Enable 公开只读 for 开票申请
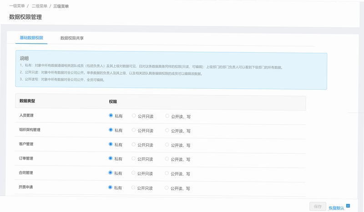The width and height of the screenshot is (364, 212). pos(133,187)
